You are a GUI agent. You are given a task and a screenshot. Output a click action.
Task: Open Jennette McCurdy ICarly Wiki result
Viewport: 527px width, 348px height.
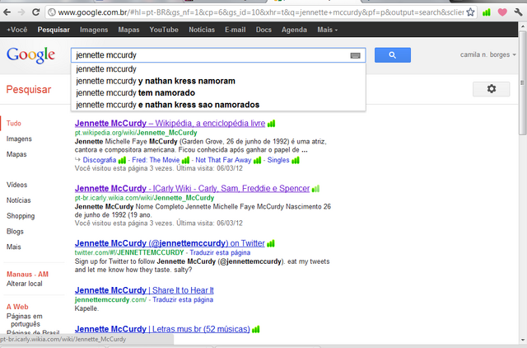point(192,188)
